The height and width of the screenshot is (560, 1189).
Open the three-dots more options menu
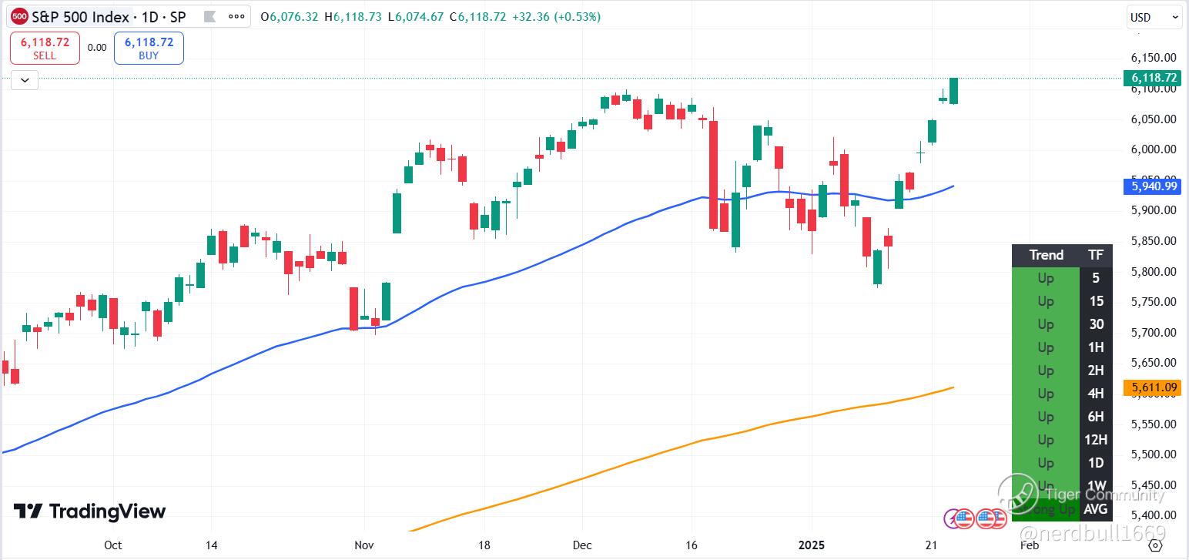(236, 17)
